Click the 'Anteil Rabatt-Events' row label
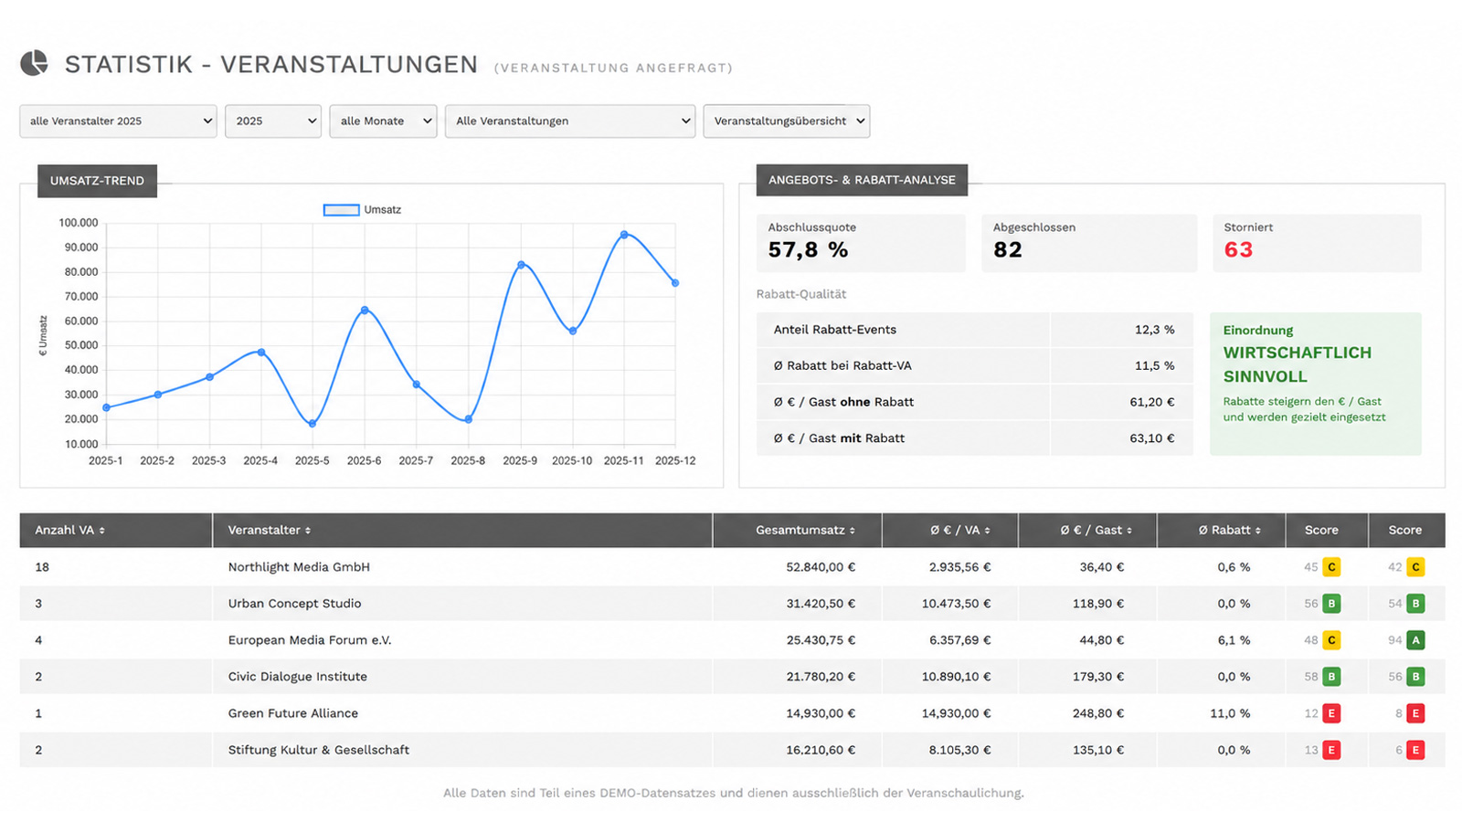The height and width of the screenshot is (822, 1462). click(834, 330)
